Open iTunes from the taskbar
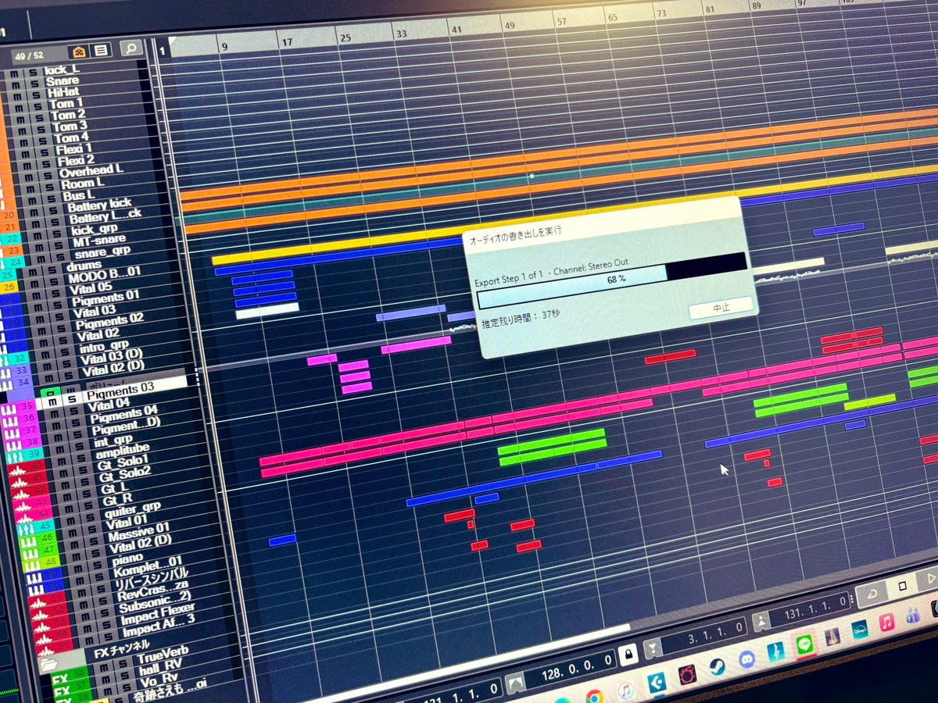The image size is (938, 703). click(625, 691)
